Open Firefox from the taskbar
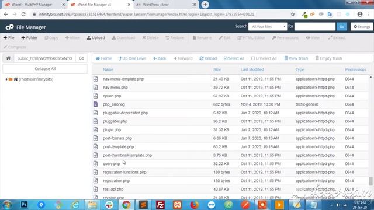 coord(195,205)
